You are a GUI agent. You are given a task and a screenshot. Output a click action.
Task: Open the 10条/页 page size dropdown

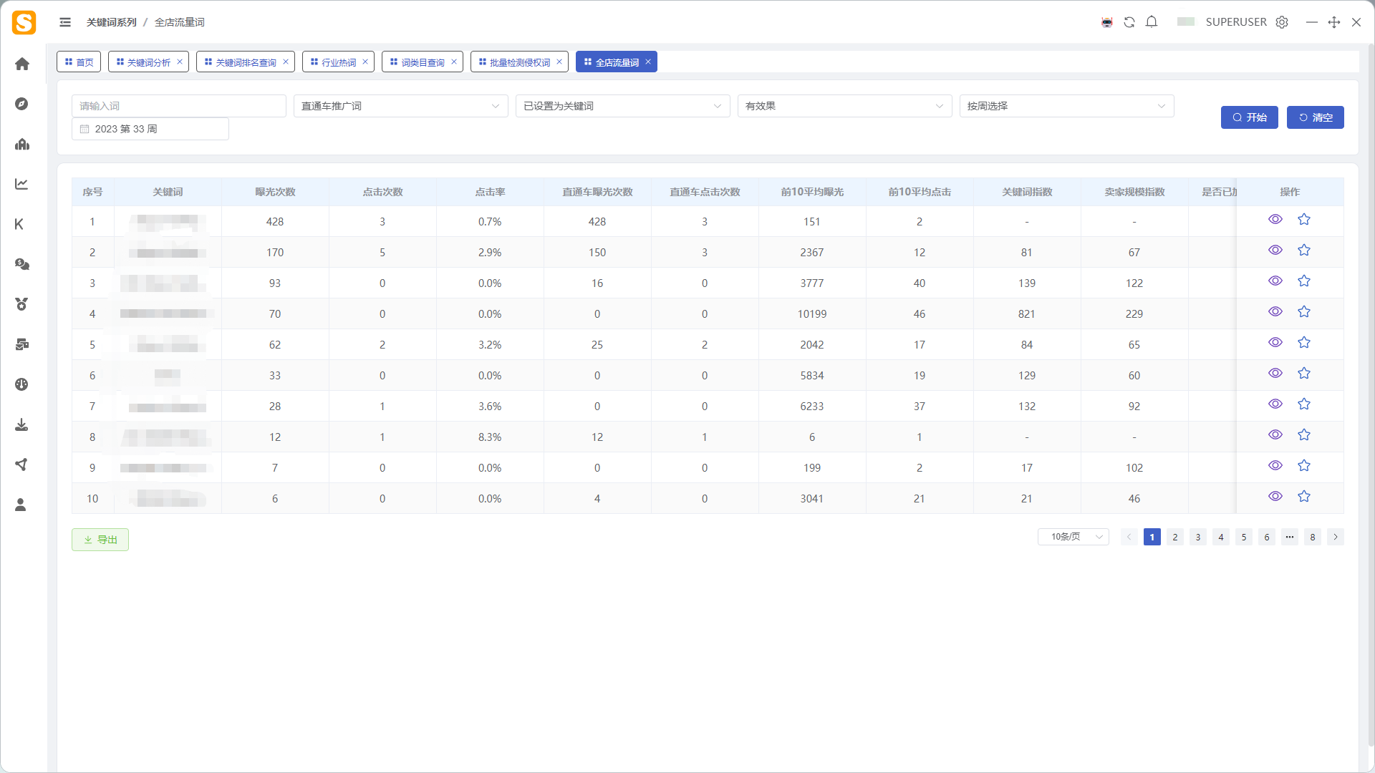(1073, 537)
